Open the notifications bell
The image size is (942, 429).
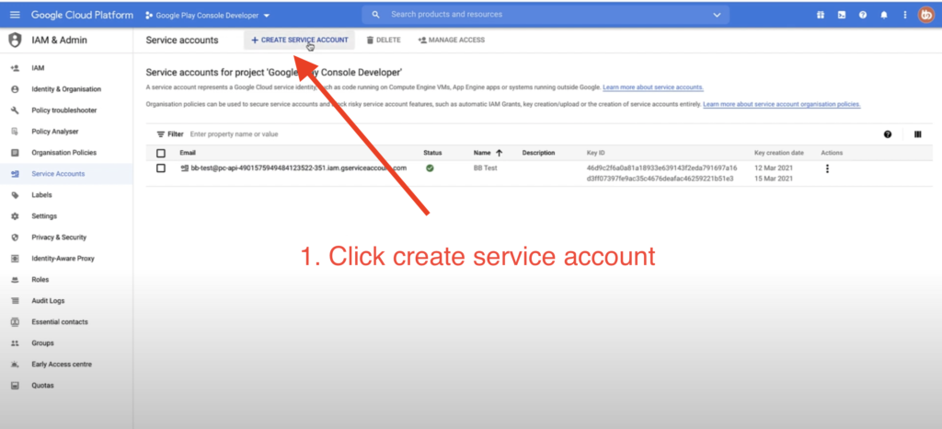884,15
